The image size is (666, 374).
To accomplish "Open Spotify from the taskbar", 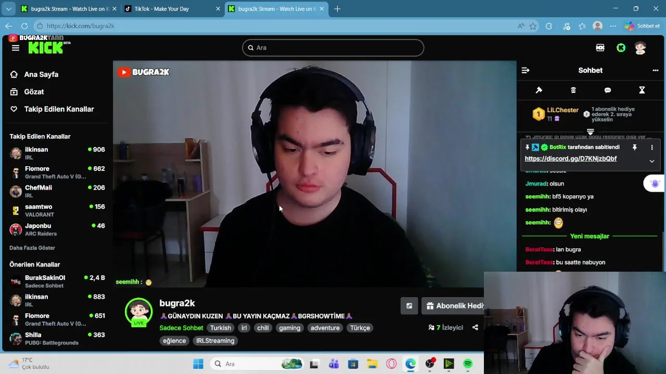I will point(468,364).
